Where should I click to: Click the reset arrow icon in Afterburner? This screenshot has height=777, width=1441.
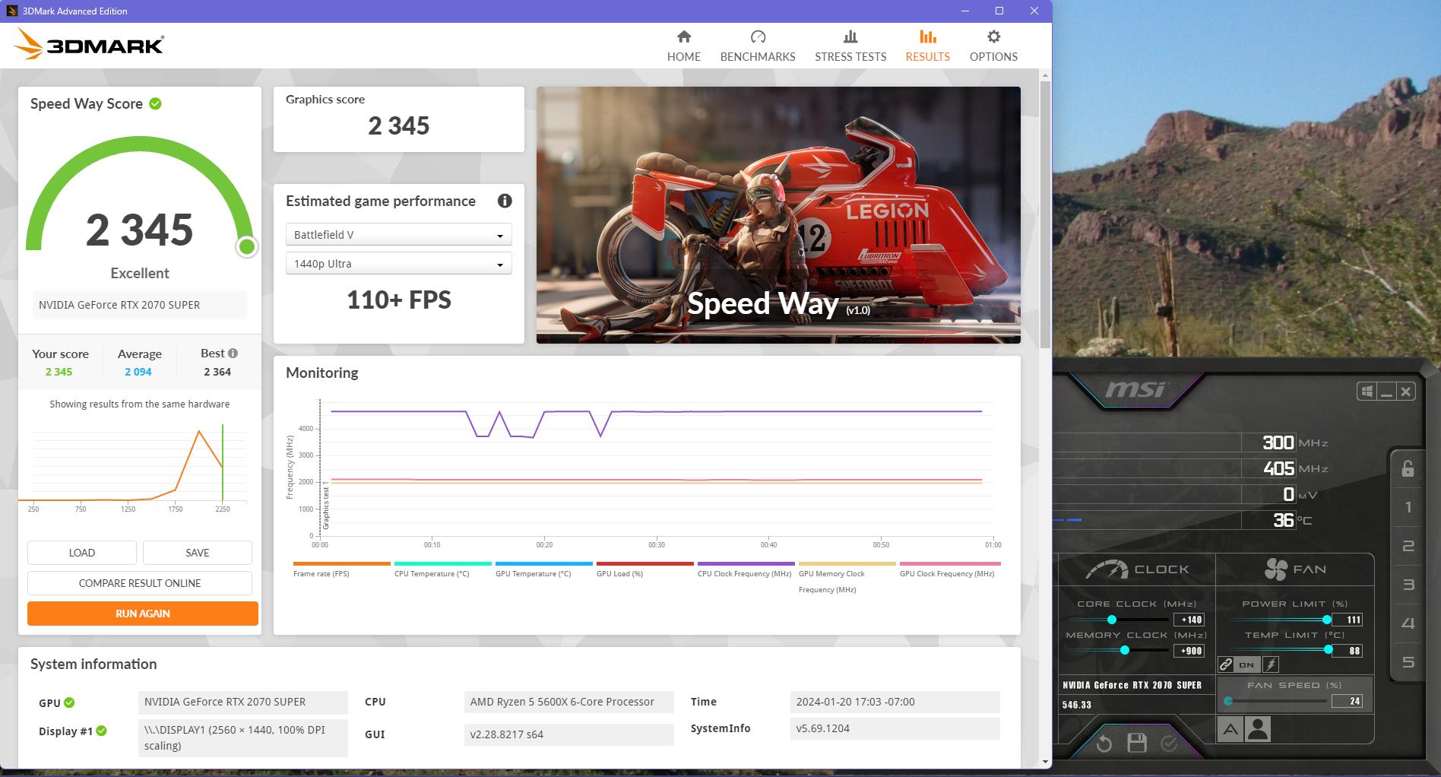(x=1104, y=743)
